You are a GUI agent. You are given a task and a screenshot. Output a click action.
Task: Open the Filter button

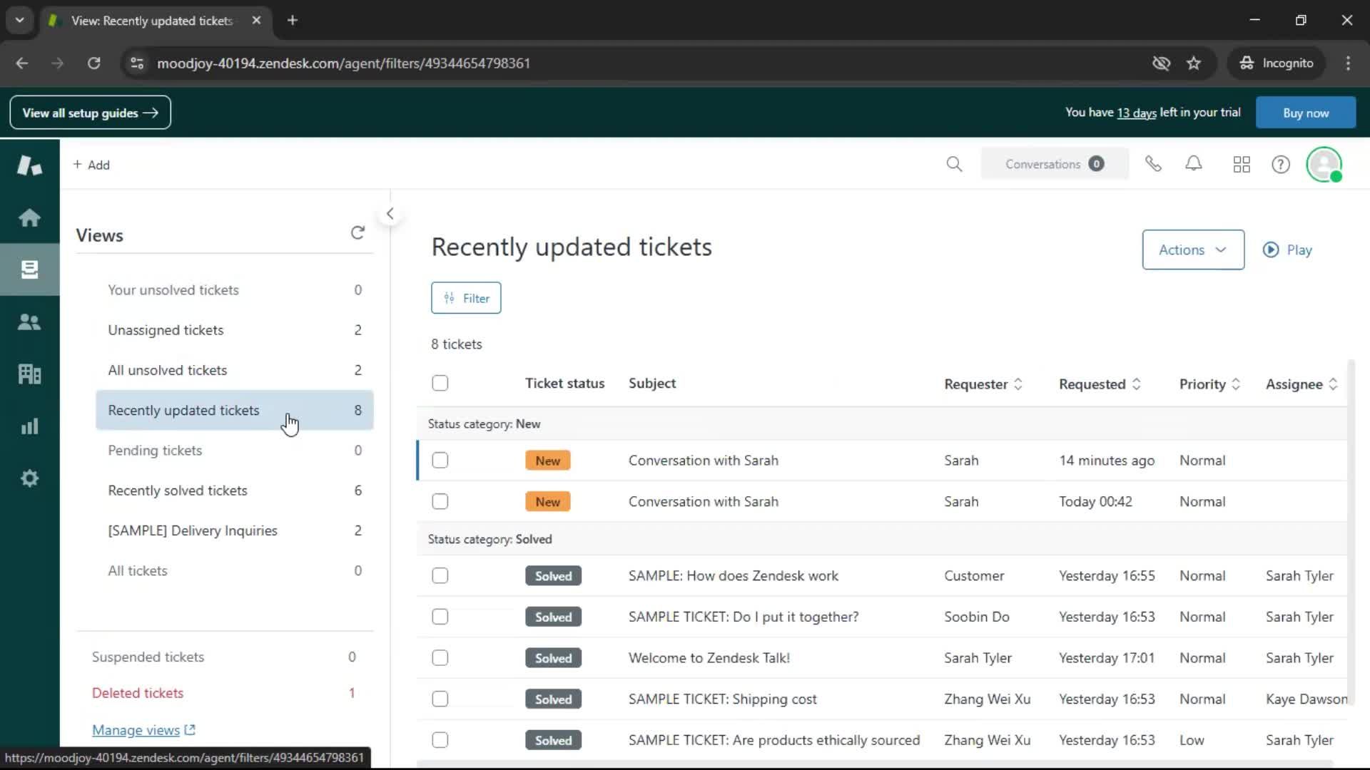point(466,298)
